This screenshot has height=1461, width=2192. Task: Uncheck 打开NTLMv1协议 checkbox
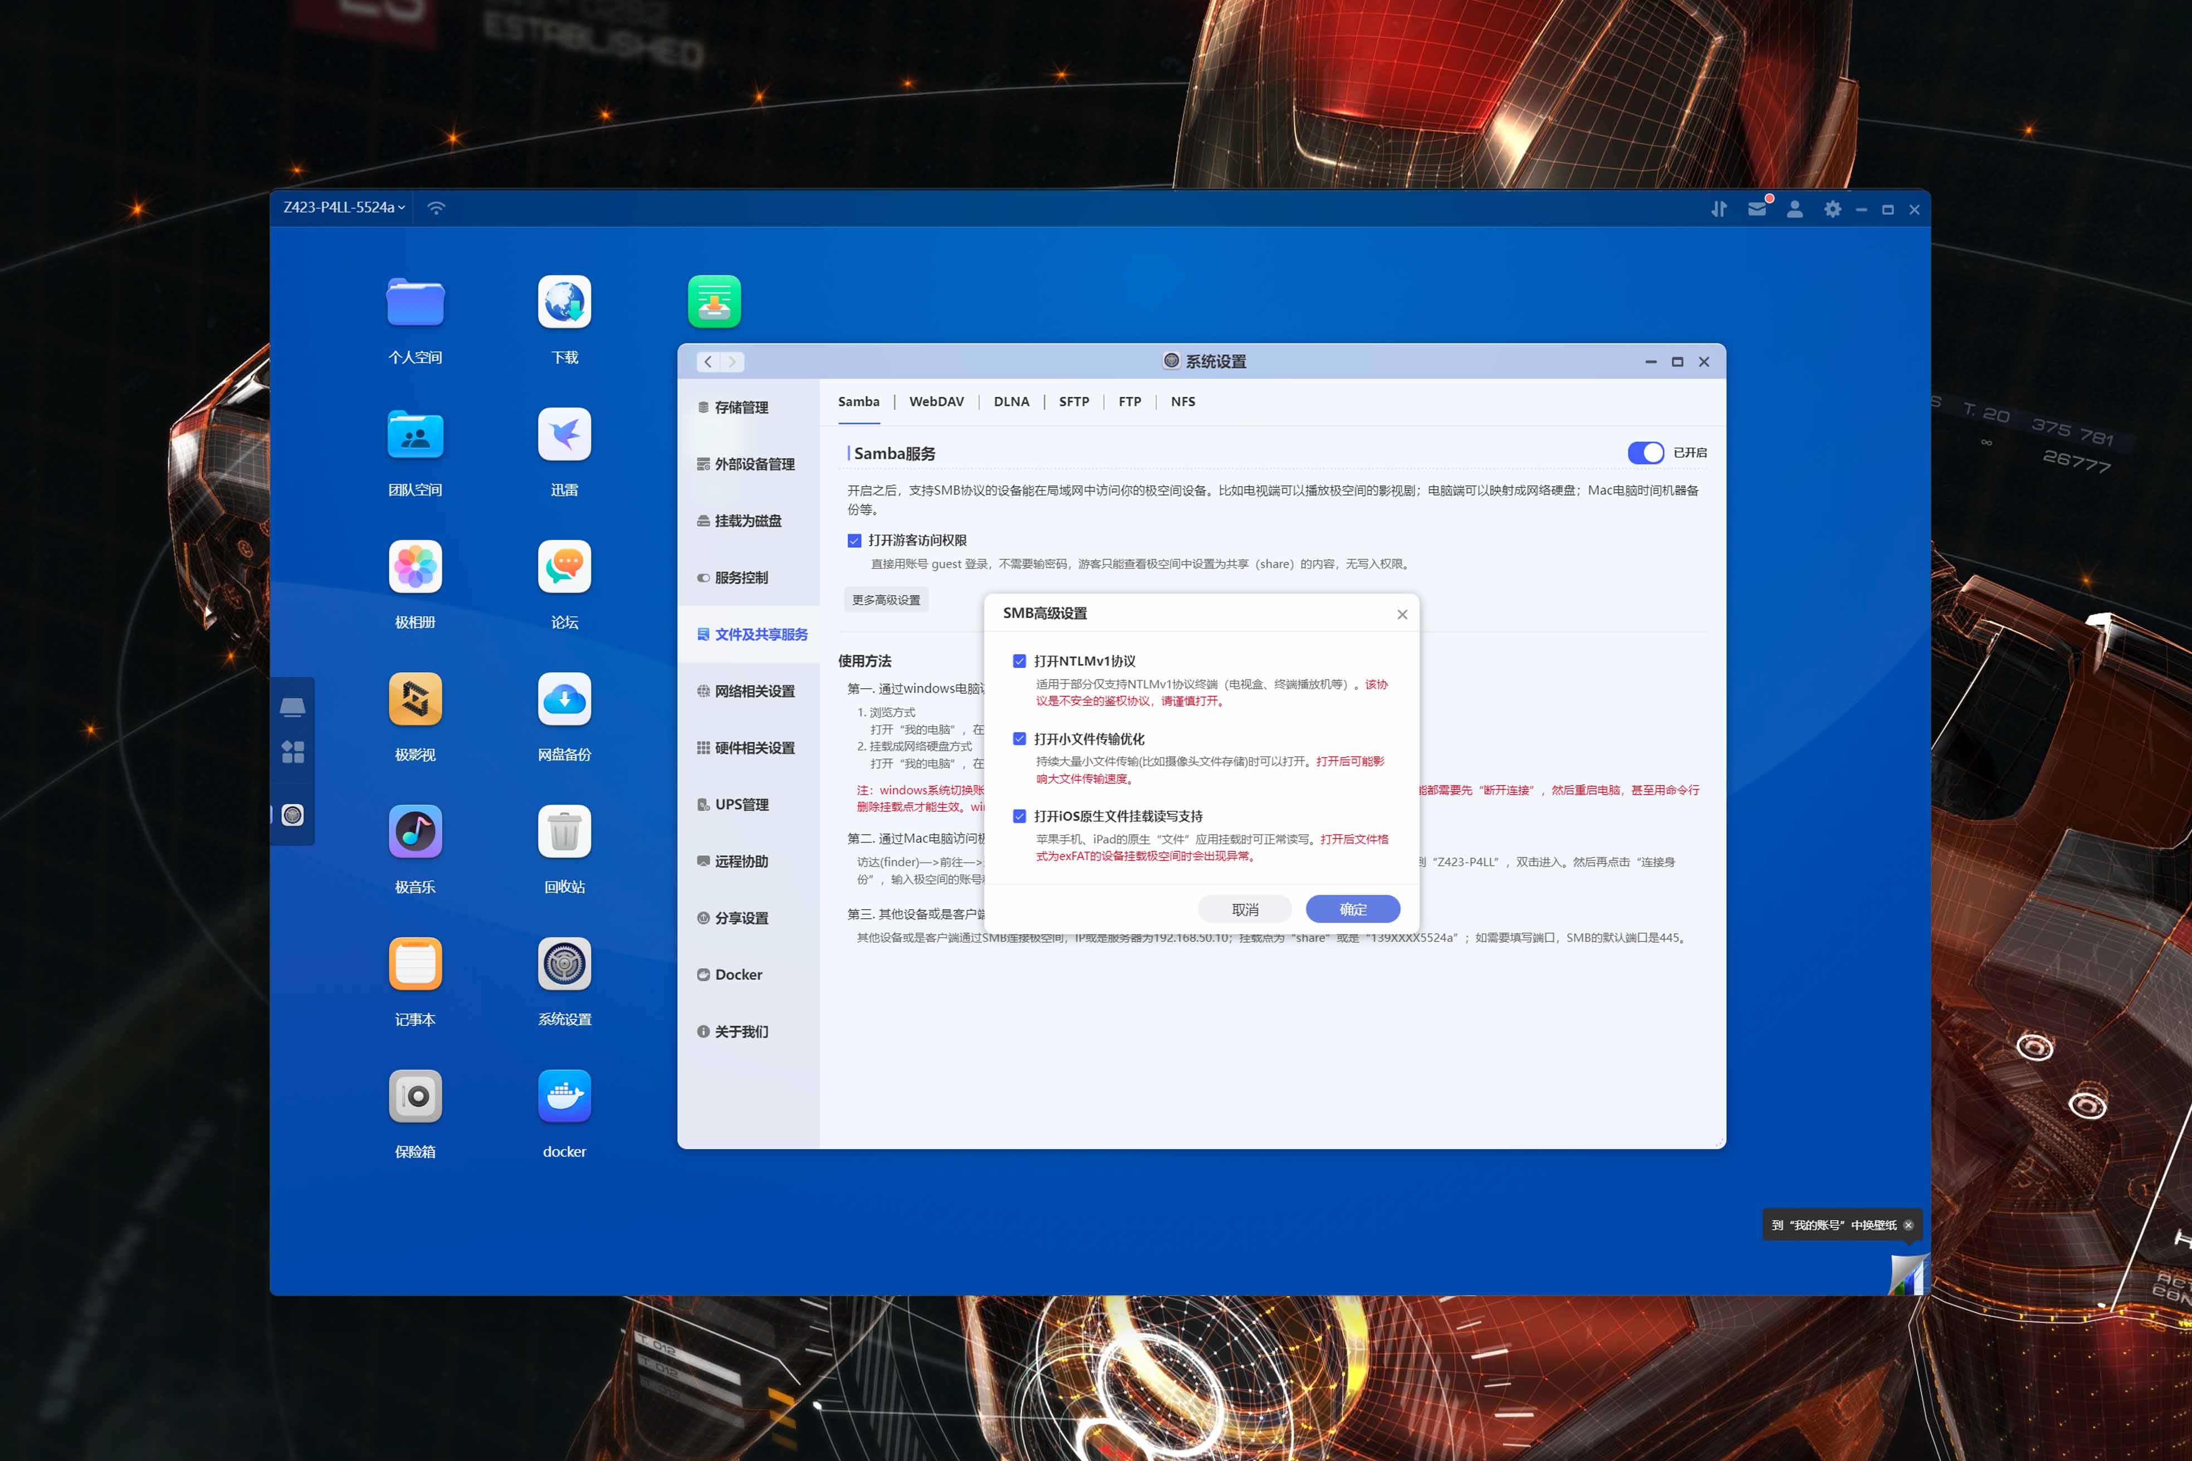coord(1019,661)
